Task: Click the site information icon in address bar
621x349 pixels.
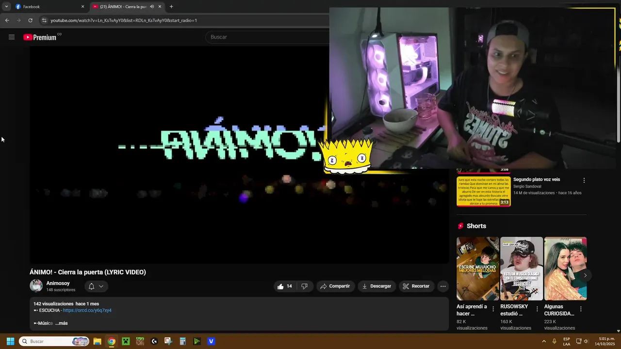Action: (44, 20)
